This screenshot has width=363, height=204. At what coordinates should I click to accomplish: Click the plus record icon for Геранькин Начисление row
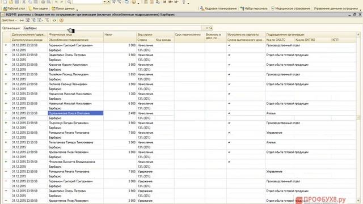click(6, 45)
